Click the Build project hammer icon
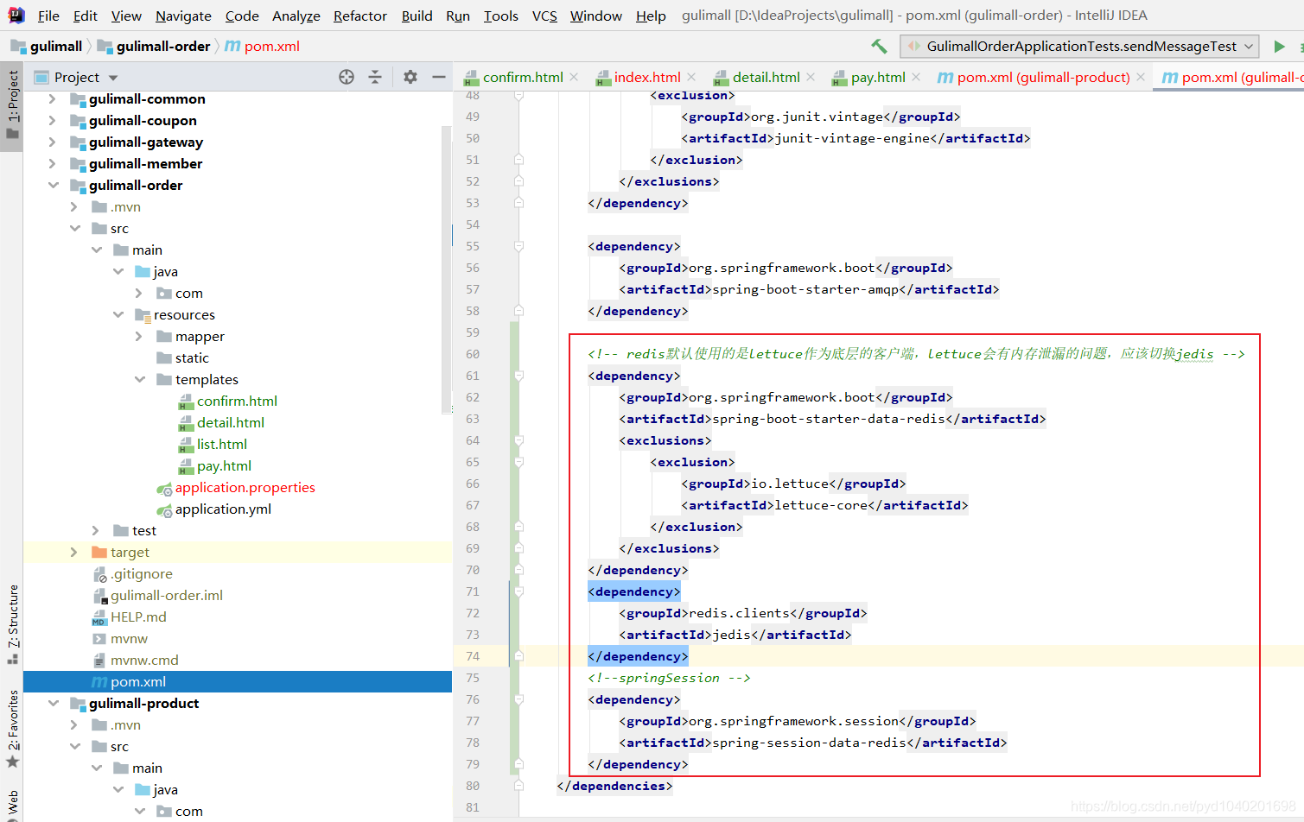The image size is (1304, 822). 879,47
